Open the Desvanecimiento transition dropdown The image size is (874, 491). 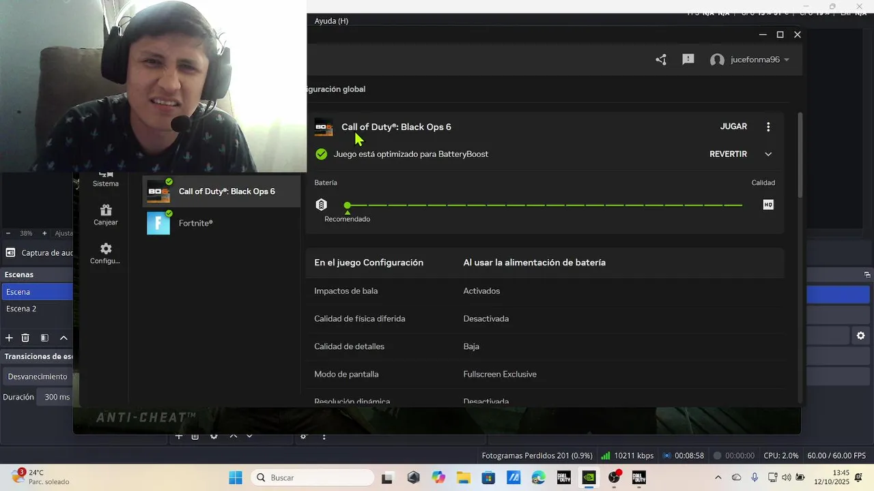click(38, 376)
